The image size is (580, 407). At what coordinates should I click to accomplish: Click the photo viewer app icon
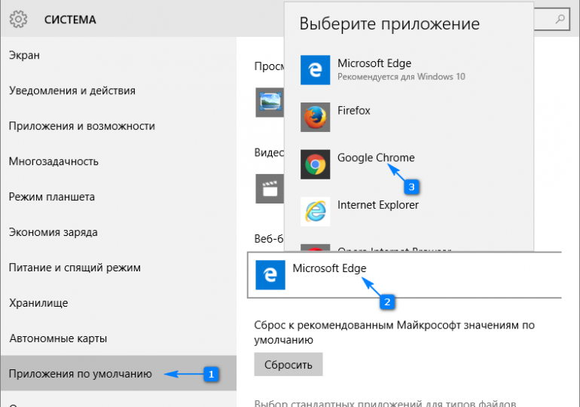pyautogui.click(x=269, y=101)
